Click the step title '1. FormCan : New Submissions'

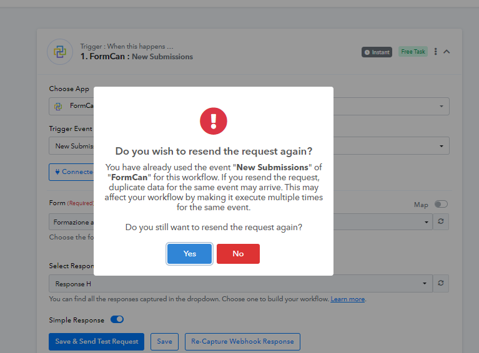[x=137, y=57]
